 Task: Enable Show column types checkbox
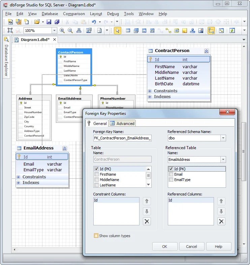[96, 235]
